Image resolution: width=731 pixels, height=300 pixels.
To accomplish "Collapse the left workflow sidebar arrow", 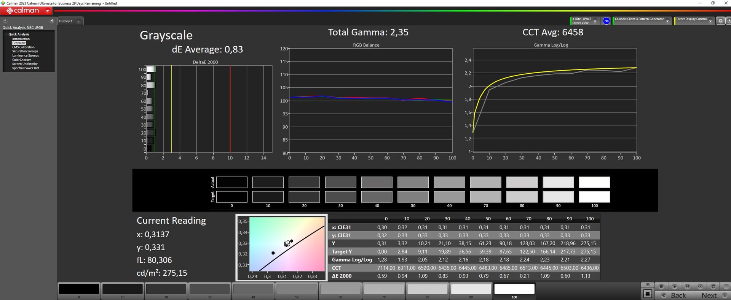I will [x=52, y=21].
